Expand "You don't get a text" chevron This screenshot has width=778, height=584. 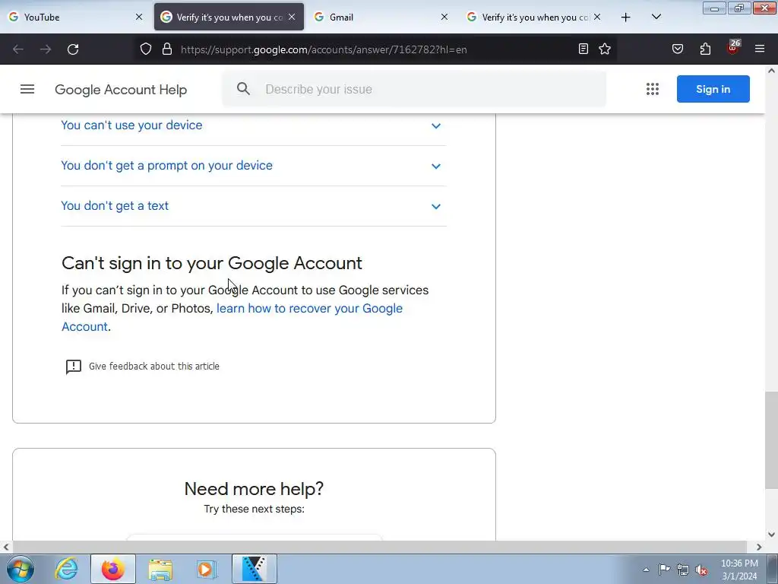click(x=435, y=206)
